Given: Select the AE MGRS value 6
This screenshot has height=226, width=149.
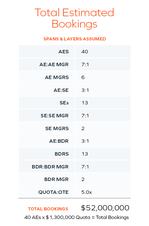Looking at the screenshot, I should click(83, 77).
